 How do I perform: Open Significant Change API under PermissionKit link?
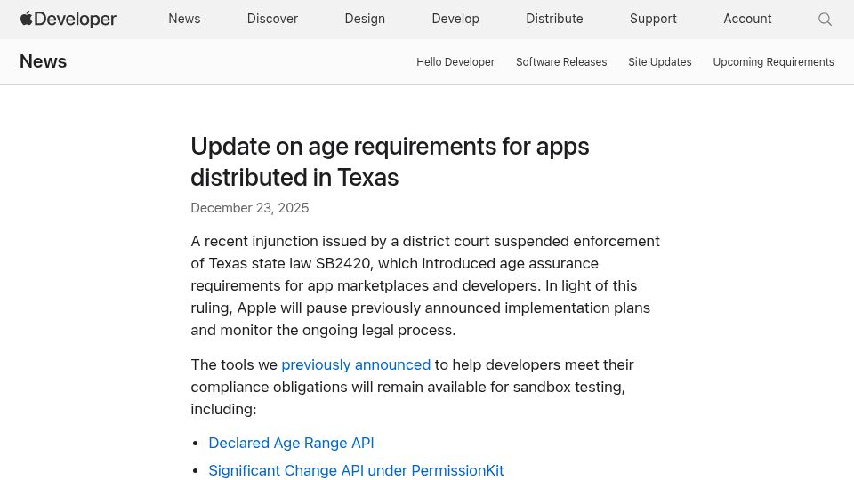pyautogui.click(x=356, y=470)
